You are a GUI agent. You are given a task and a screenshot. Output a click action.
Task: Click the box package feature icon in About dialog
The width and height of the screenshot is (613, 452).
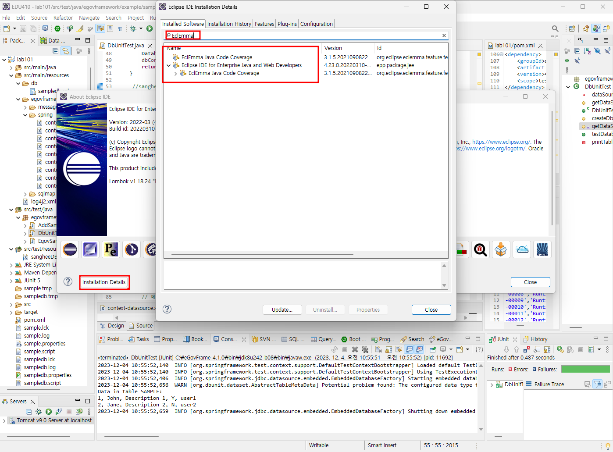(501, 249)
